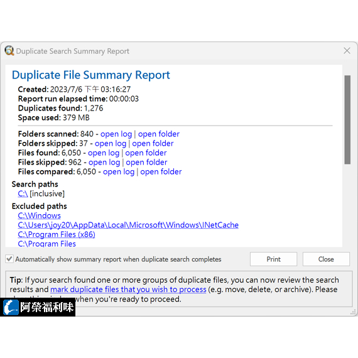Open folder for Folders skipped
Image resolution: width=358 pixels, height=358 pixels.
153,144
